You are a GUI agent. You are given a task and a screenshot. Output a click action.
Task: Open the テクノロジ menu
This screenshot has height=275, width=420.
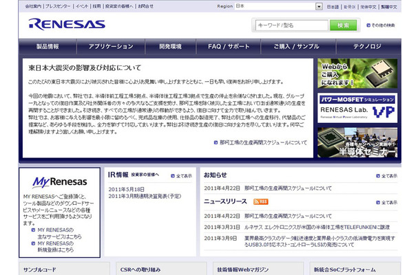367,47
